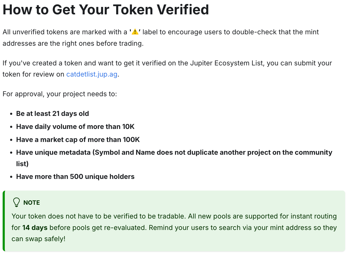
Task: Click the paragraph starting 'All unverified tokens'
Action: 161,37
